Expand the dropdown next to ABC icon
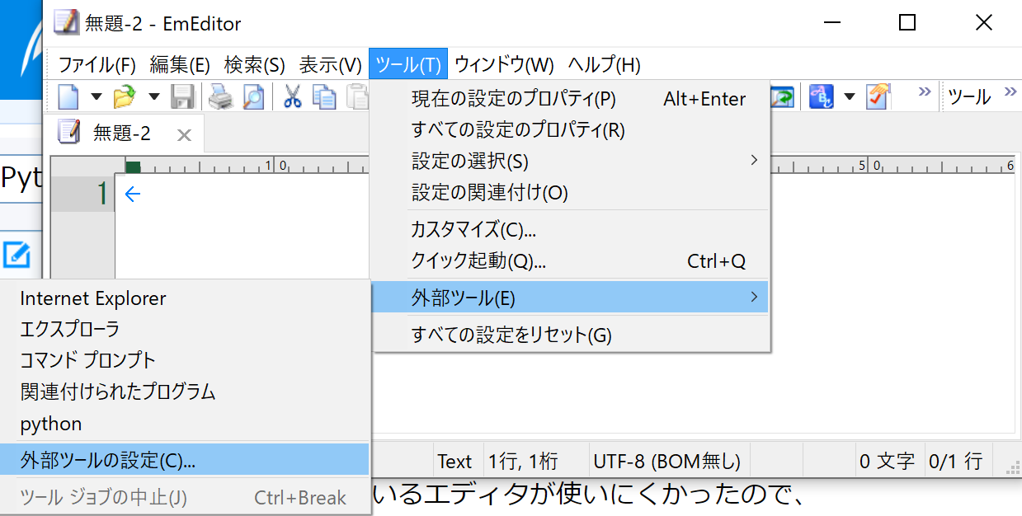Image resolution: width=1022 pixels, height=516 pixels. 850,97
